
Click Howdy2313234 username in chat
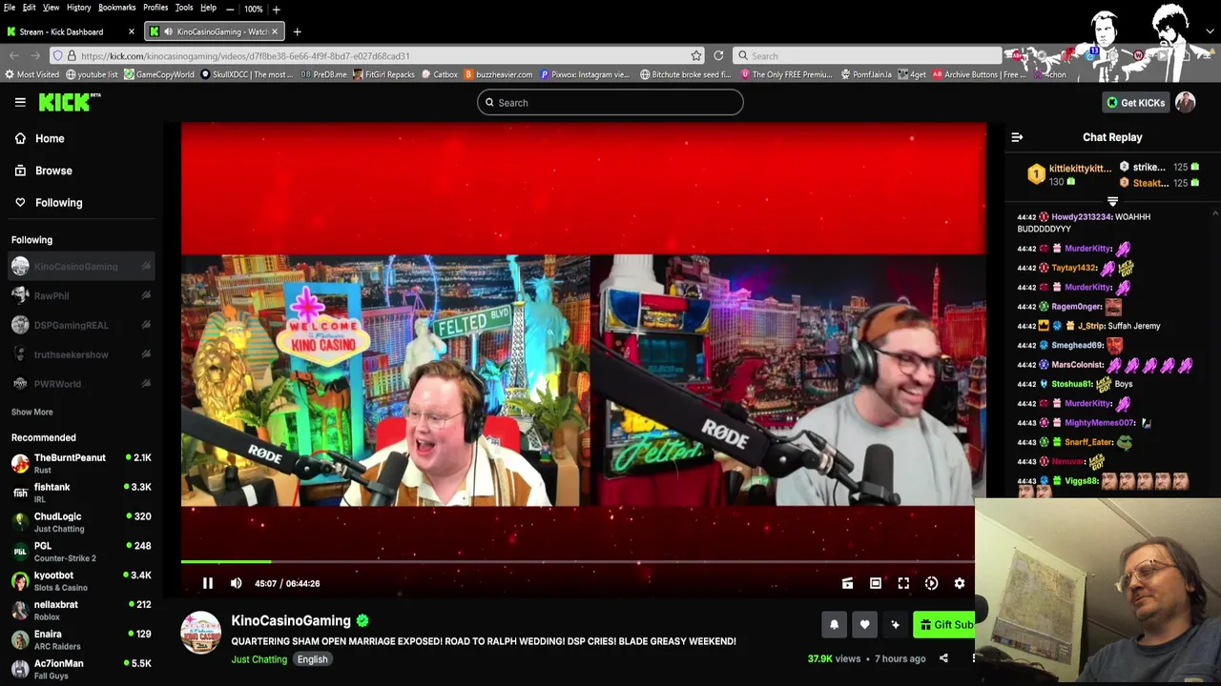[x=1082, y=217]
